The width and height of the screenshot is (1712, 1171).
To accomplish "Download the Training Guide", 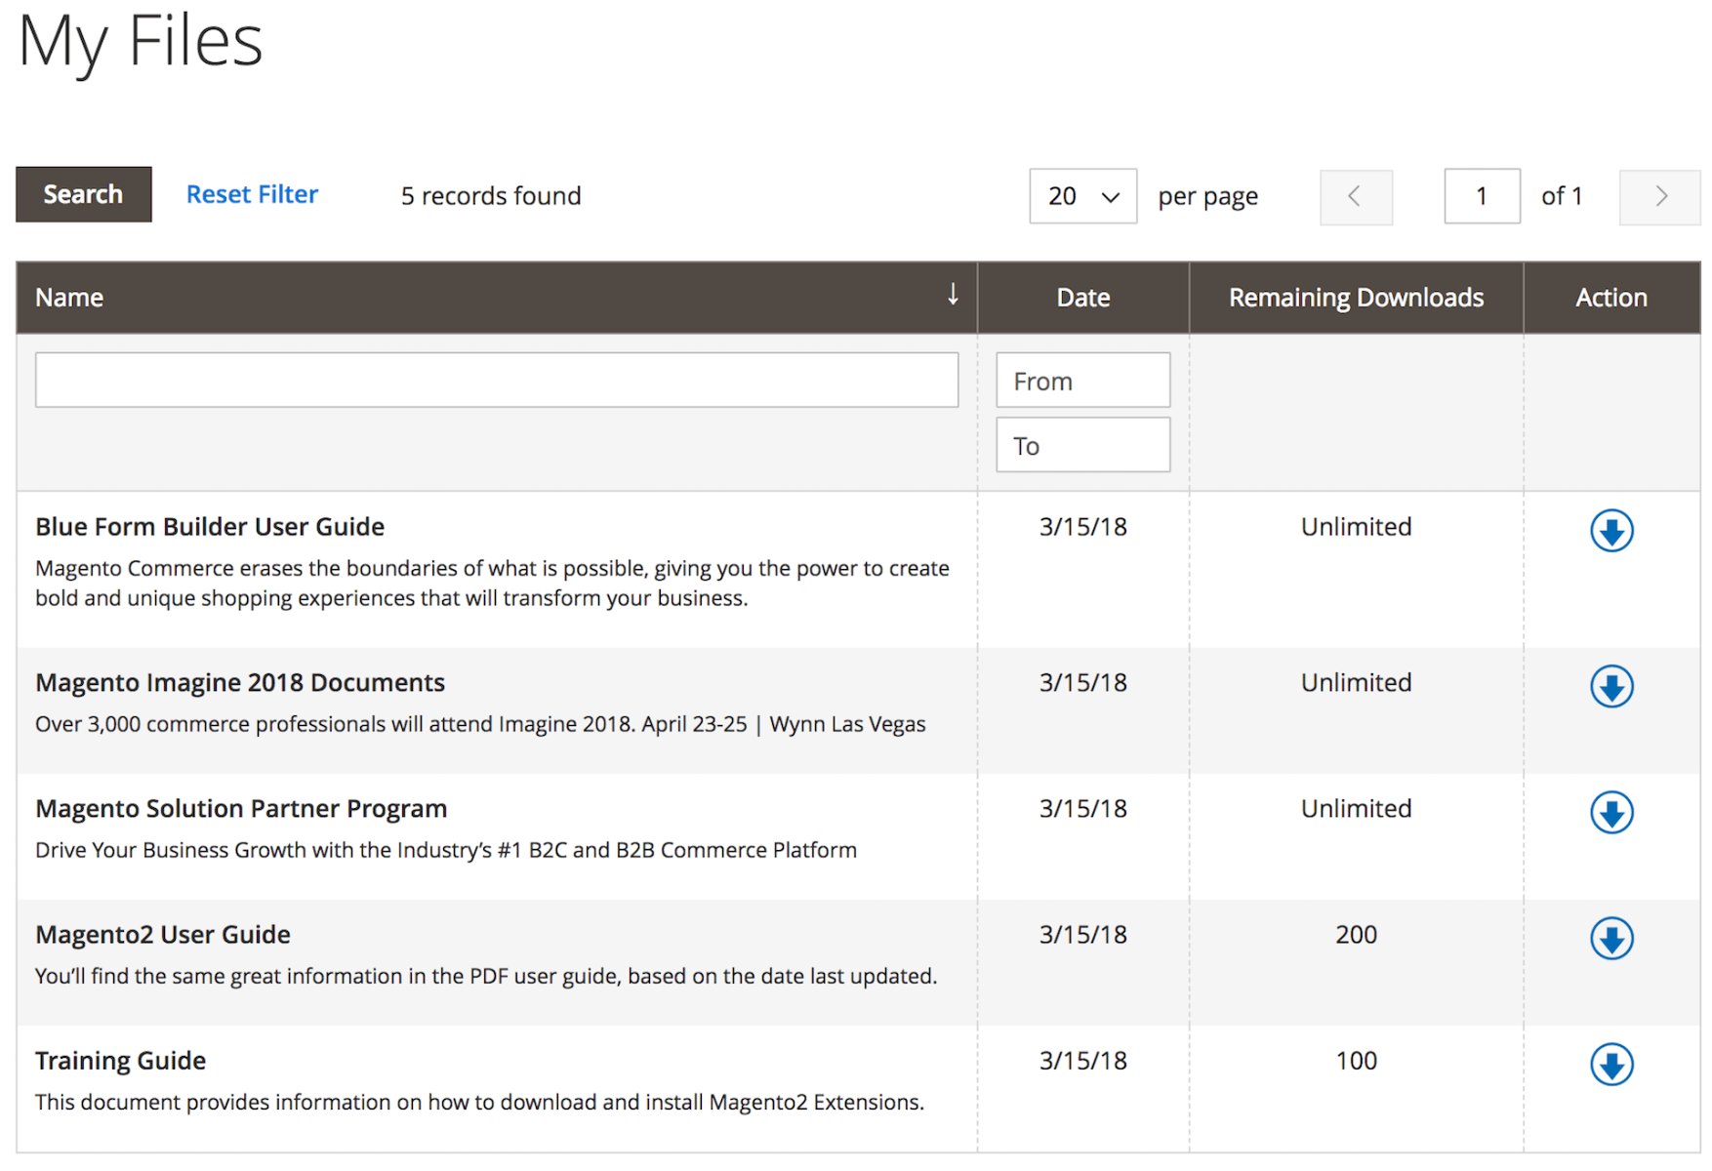I will pos(1611,1065).
